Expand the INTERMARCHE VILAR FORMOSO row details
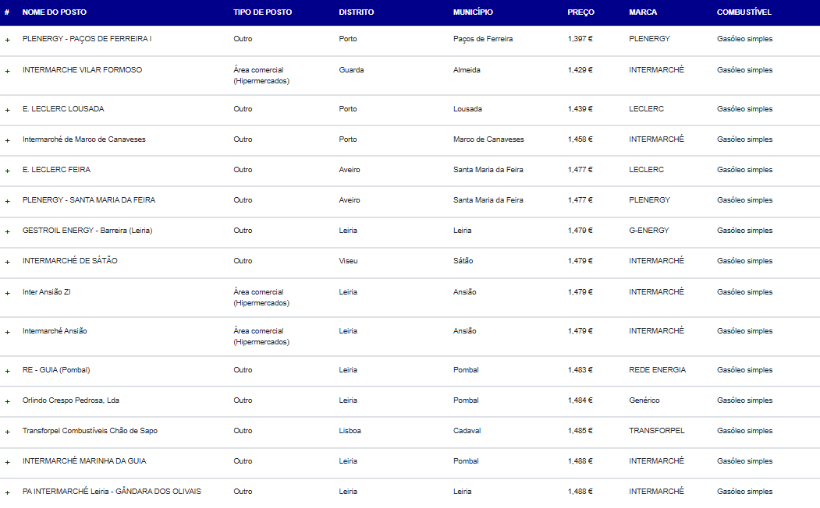The height and width of the screenshot is (508, 820). [x=8, y=71]
